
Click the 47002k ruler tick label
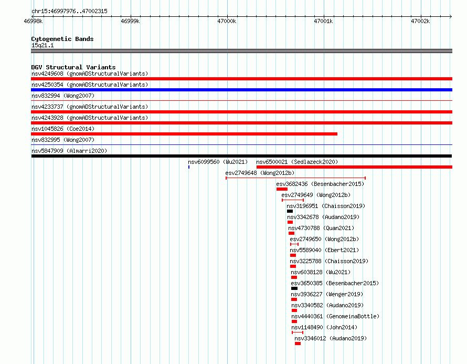tap(420, 21)
